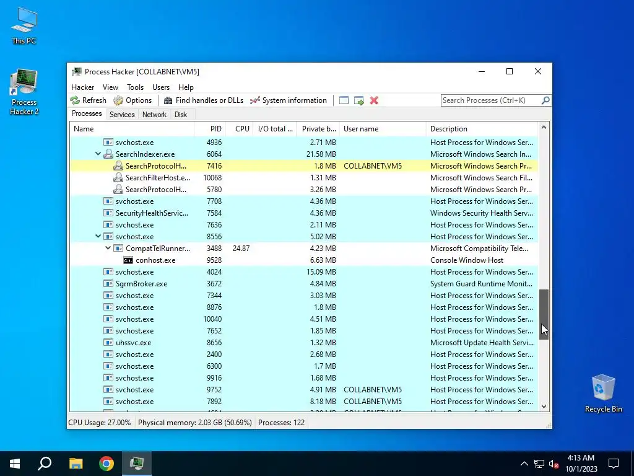Open File Explorer from taskbar
This screenshot has height=476, width=634.
click(76, 464)
